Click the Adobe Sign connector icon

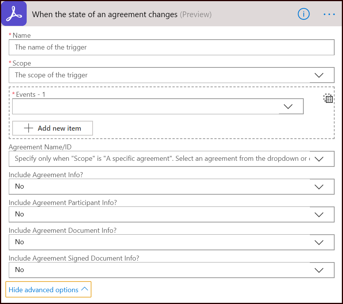[x=14, y=14]
